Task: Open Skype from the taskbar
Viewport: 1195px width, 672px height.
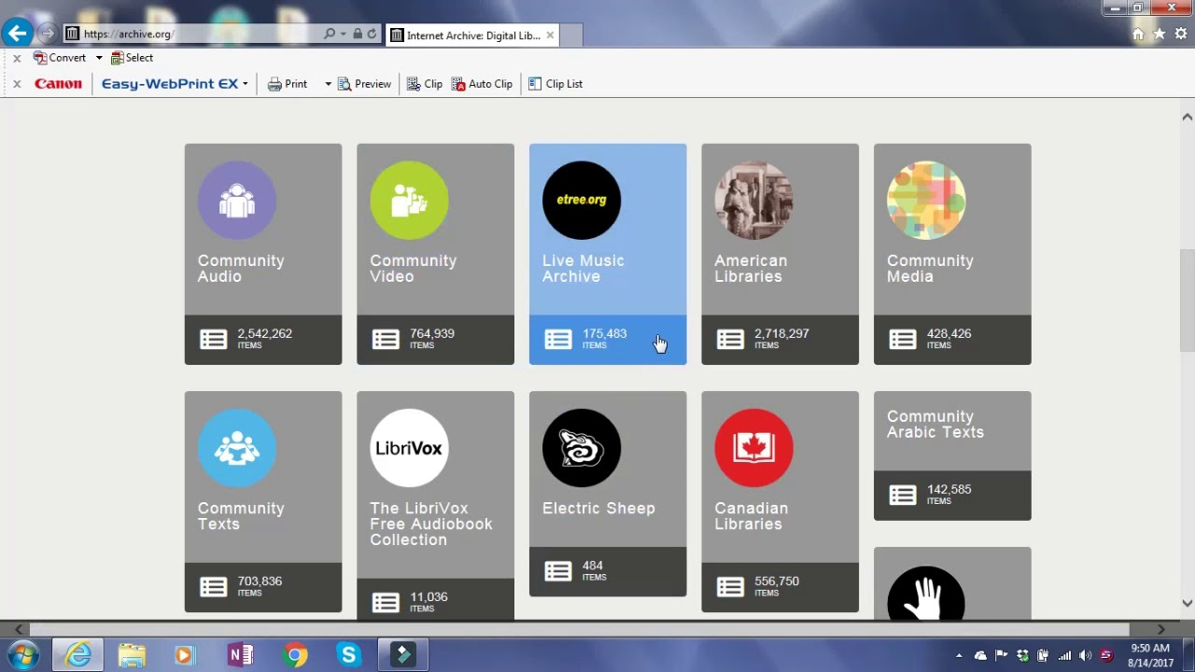Action: coord(348,655)
